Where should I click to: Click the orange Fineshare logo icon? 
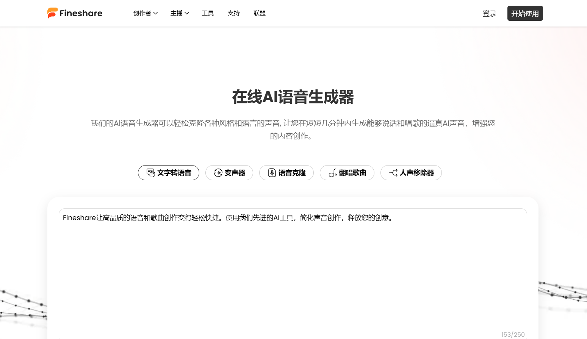(x=52, y=13)
